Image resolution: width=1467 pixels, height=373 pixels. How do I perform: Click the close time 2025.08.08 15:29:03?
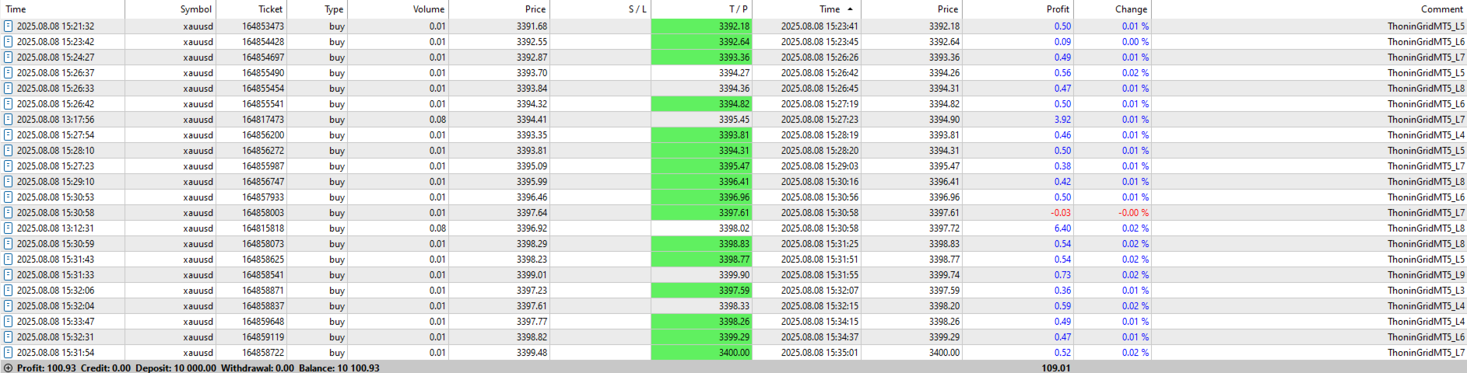click(x=819, y=166)
